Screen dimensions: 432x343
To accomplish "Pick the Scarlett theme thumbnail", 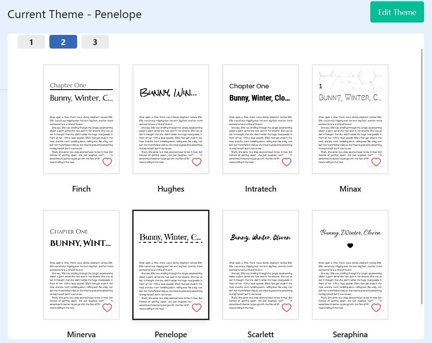I will [x=261, y=265].
